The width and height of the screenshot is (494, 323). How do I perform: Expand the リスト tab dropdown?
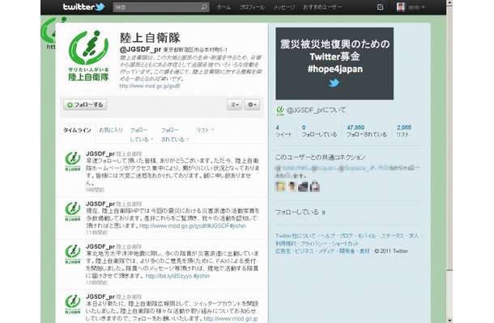coord(205,130)
